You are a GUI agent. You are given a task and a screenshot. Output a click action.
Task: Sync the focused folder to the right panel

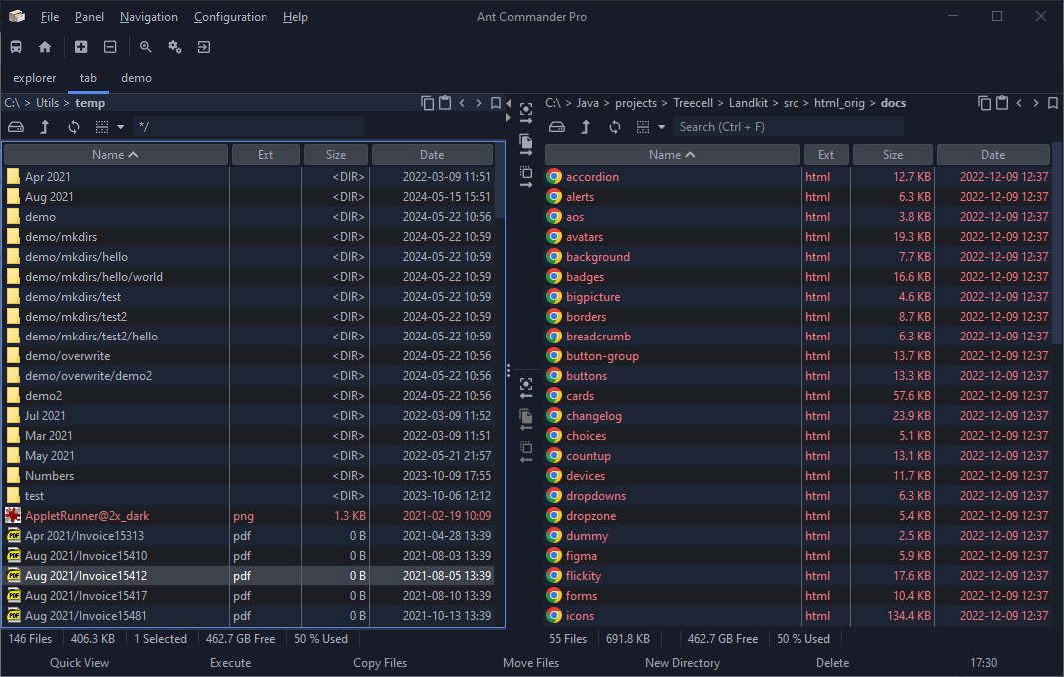(x=526, y=112)
